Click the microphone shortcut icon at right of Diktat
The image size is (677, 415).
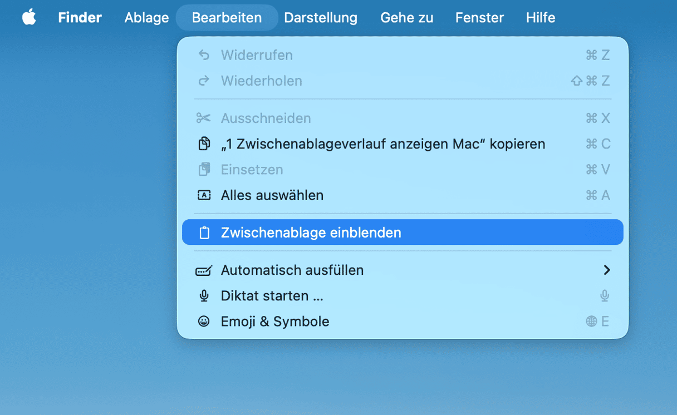tap(605, 296)
